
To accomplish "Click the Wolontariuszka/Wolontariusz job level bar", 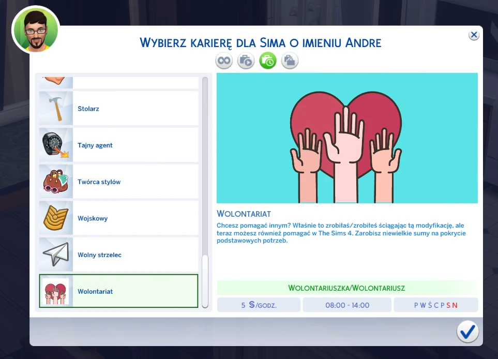I will point(347,288).
